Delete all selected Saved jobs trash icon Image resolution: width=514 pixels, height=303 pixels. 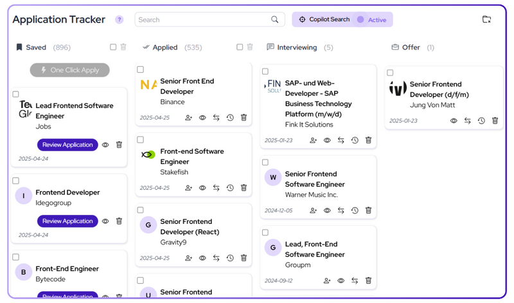pyautogui.click(x=123, y=47)
